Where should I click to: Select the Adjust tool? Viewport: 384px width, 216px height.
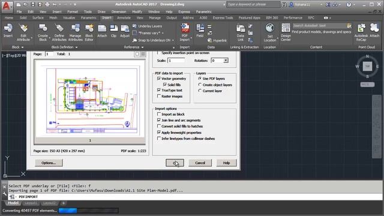(125, 31)
